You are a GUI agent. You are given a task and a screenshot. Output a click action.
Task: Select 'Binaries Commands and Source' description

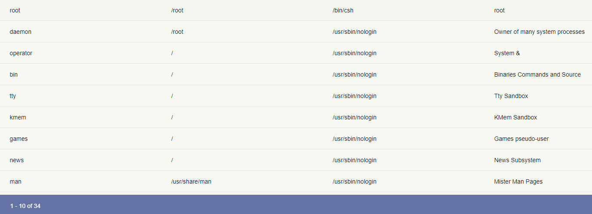(537, 74)
